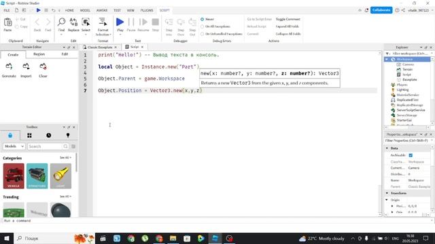The image size is (435, 244).
Task: Click the Back navigation arrow
Action: [x=37, y=22]
